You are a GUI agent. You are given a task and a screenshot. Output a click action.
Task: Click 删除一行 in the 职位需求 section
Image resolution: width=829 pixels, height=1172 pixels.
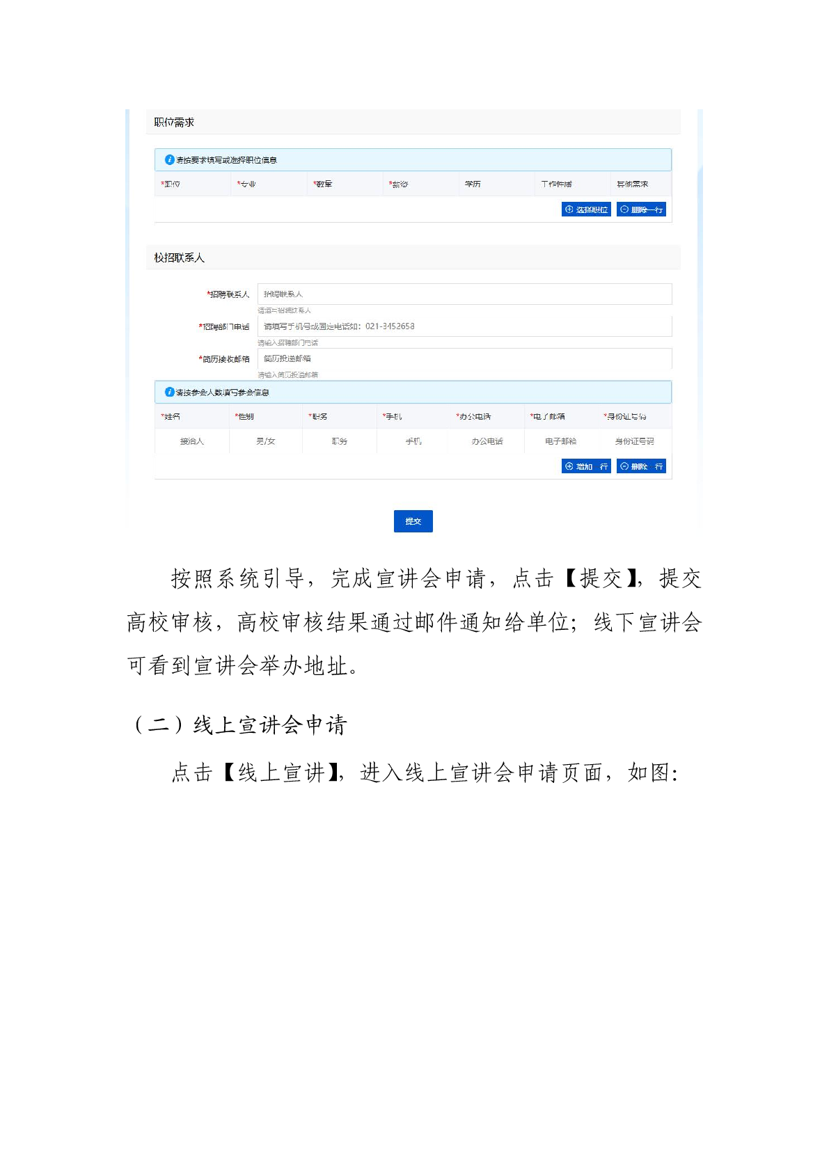(641, 209)
